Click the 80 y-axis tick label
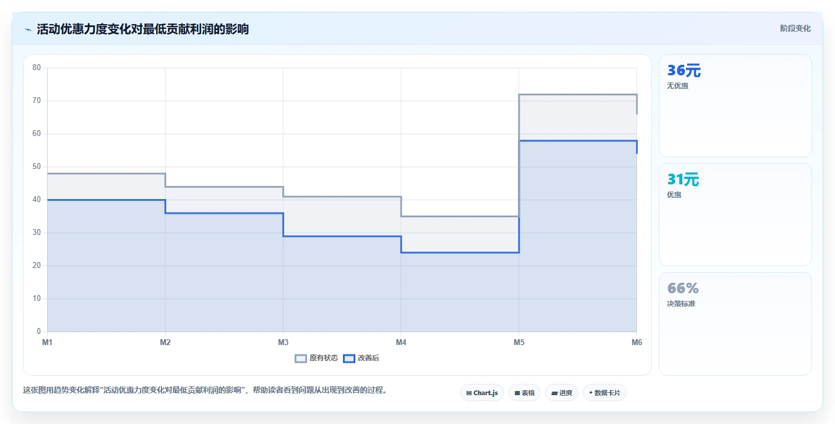Screen dimensions: 835x424 click(37, 68)
